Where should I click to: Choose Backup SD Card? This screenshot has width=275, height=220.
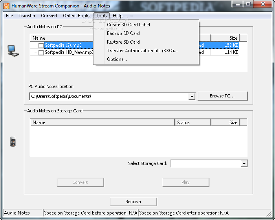coord(146,33)
